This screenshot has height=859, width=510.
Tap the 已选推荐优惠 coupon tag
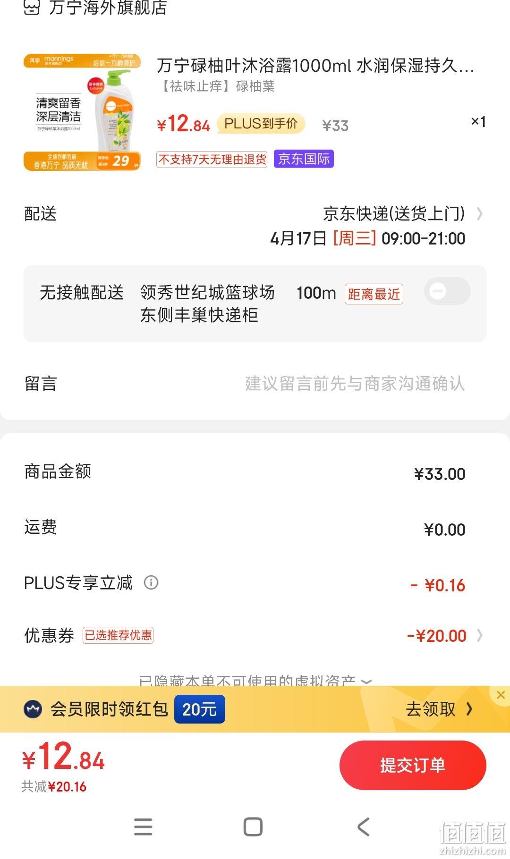tap(118, 635)
